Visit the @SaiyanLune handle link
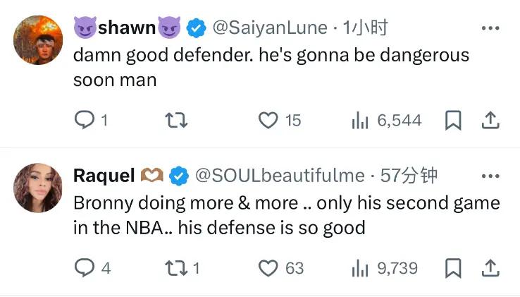Image resolution: width=520 pixels, height=297 pixels. (270, 28)
